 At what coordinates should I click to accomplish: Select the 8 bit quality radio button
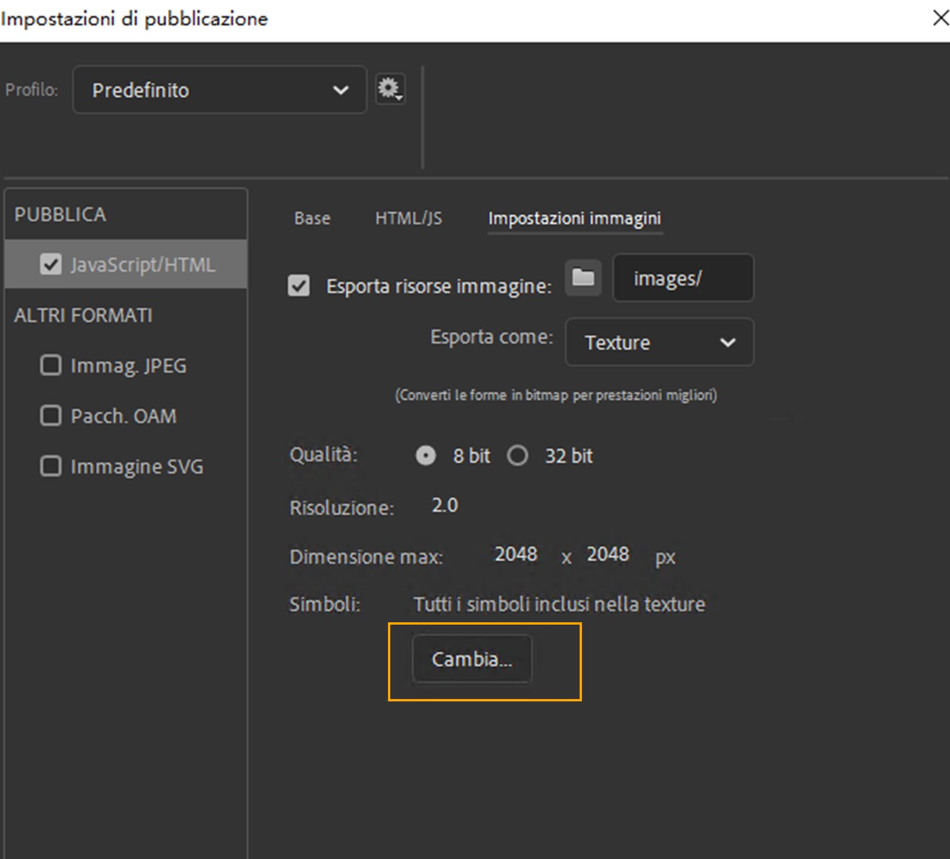pos(425,455)
